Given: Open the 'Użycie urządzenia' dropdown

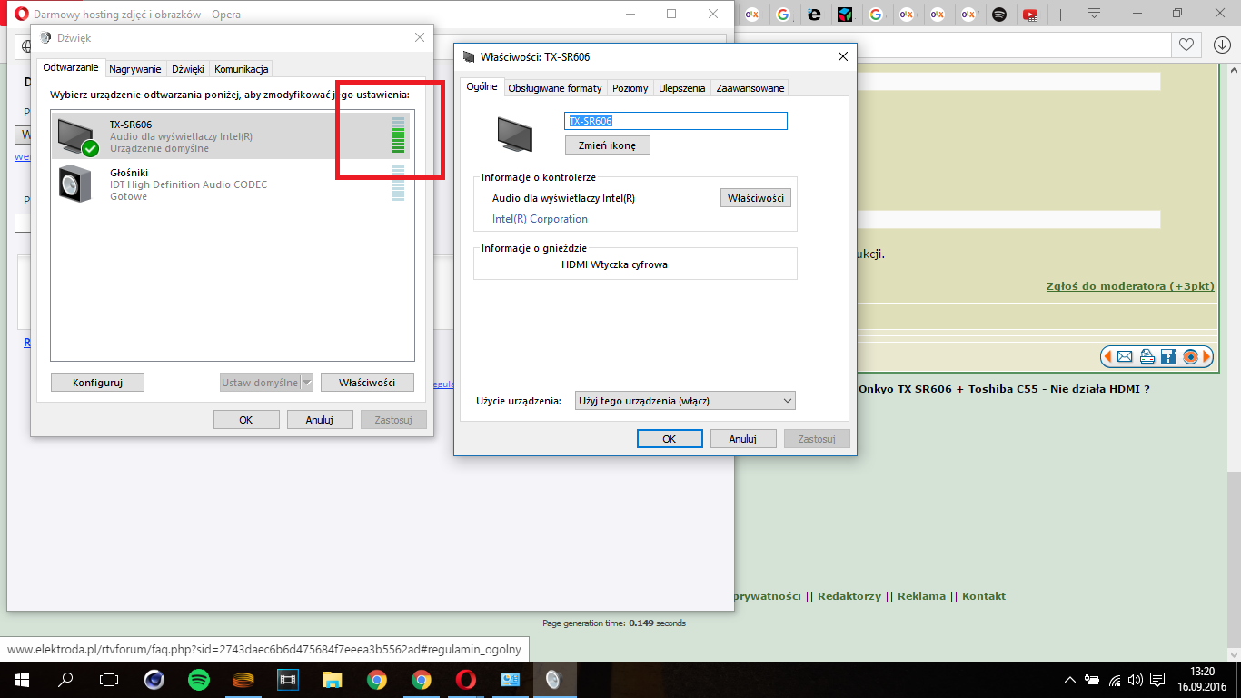Looking at the screenshot, I should 686,401.
